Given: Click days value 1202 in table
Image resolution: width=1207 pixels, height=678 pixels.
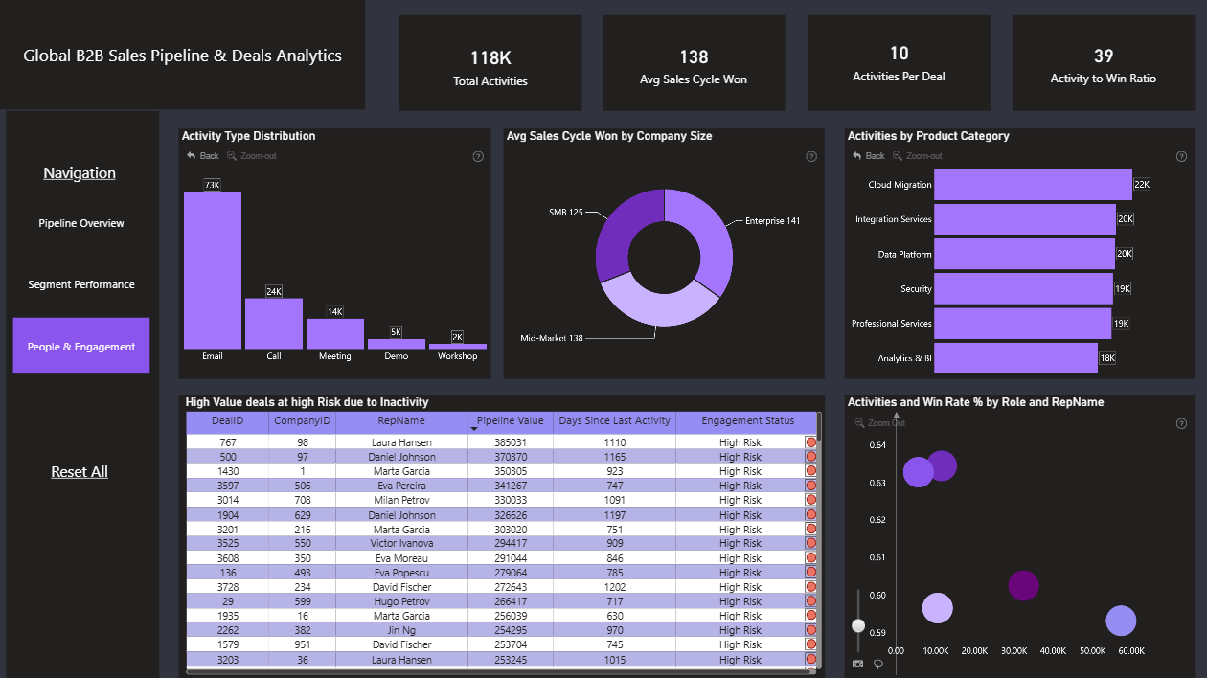Looking at the screenshot, I should (614, 587).
